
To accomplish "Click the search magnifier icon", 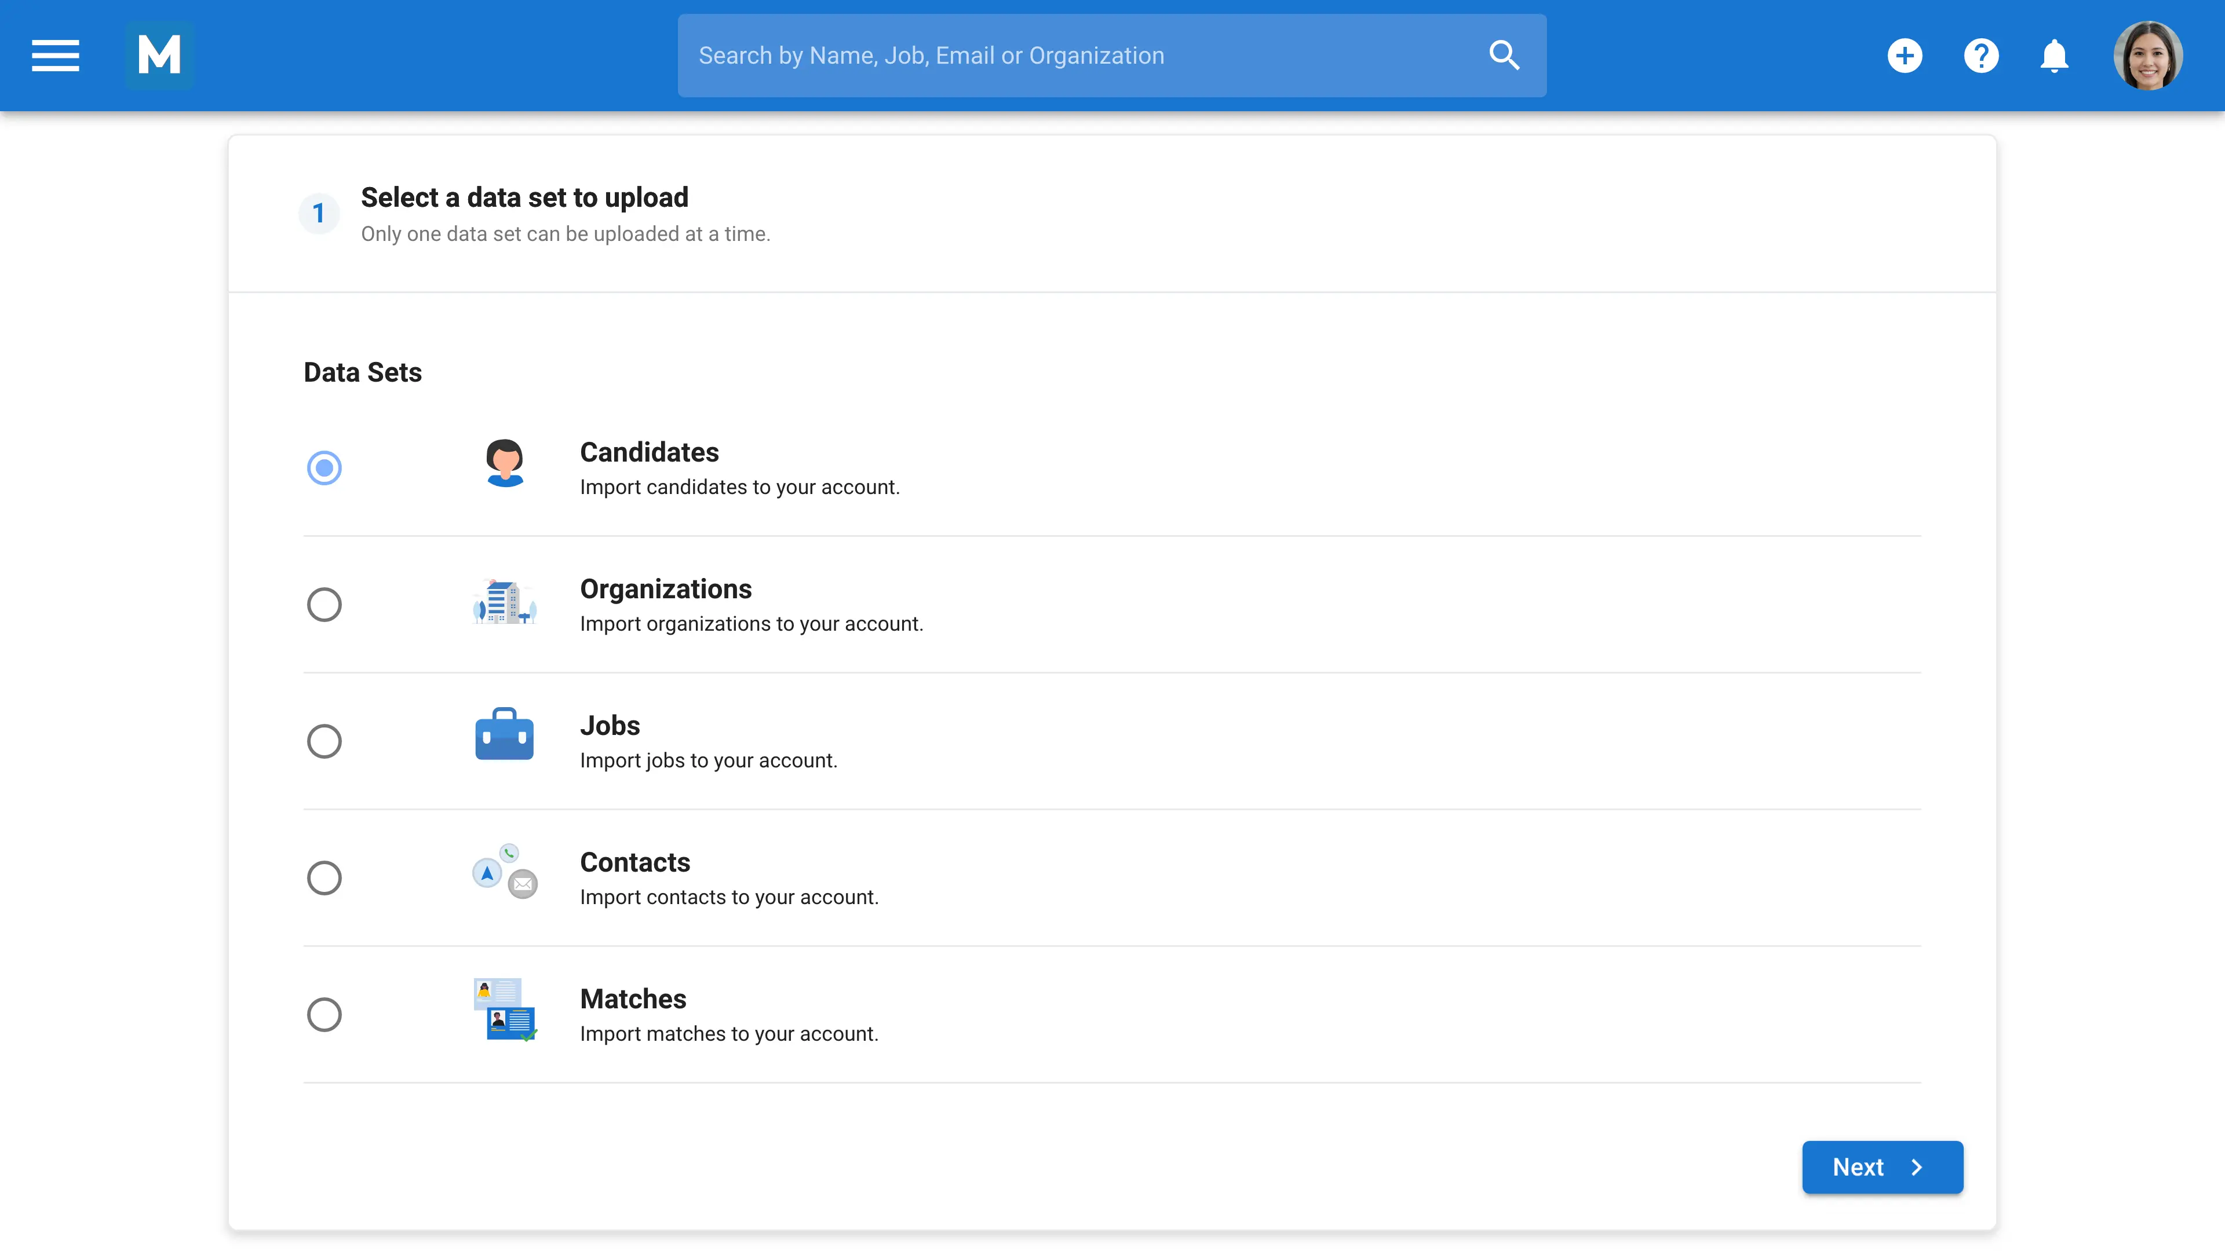I will pos(1504,55).
